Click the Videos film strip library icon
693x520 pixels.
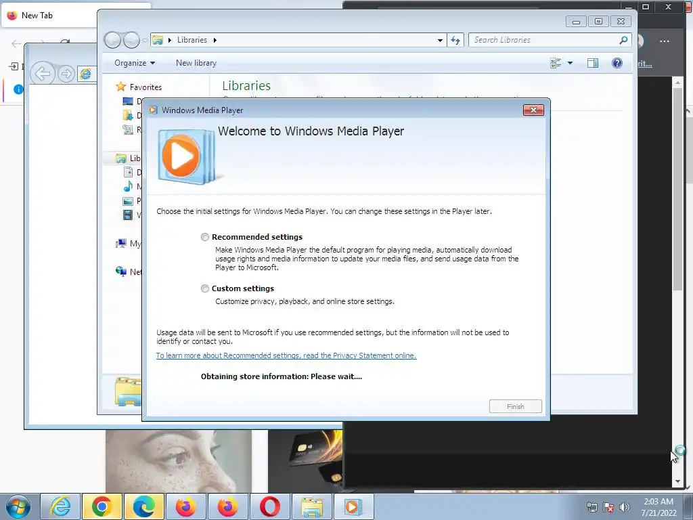click(x=128, y=215)
